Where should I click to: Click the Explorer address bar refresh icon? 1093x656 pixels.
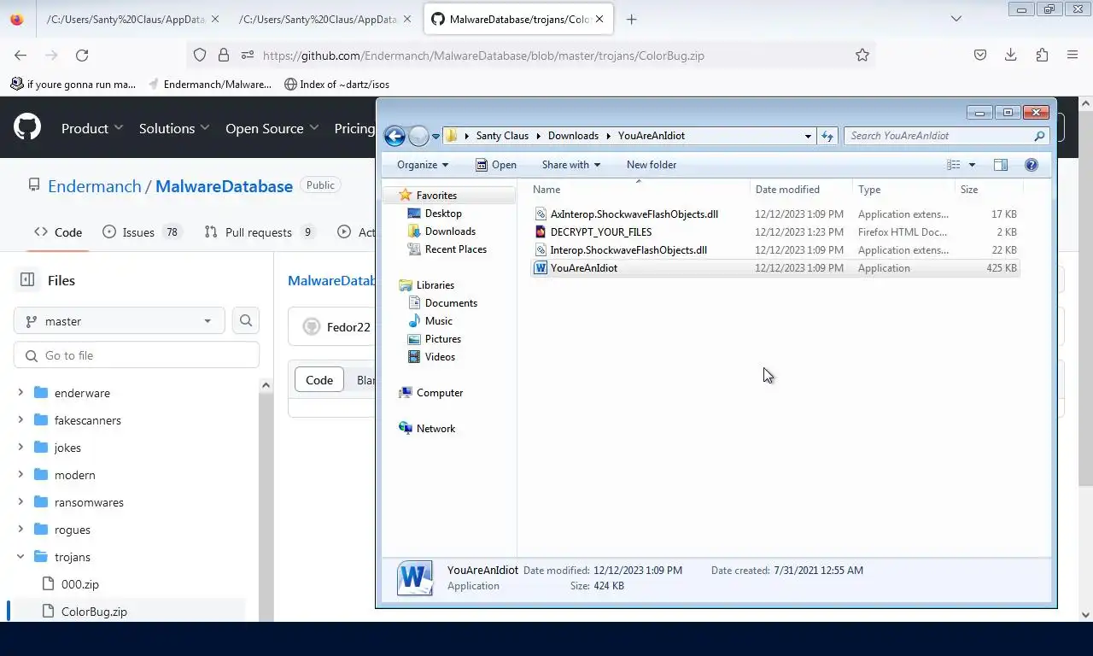827,136
